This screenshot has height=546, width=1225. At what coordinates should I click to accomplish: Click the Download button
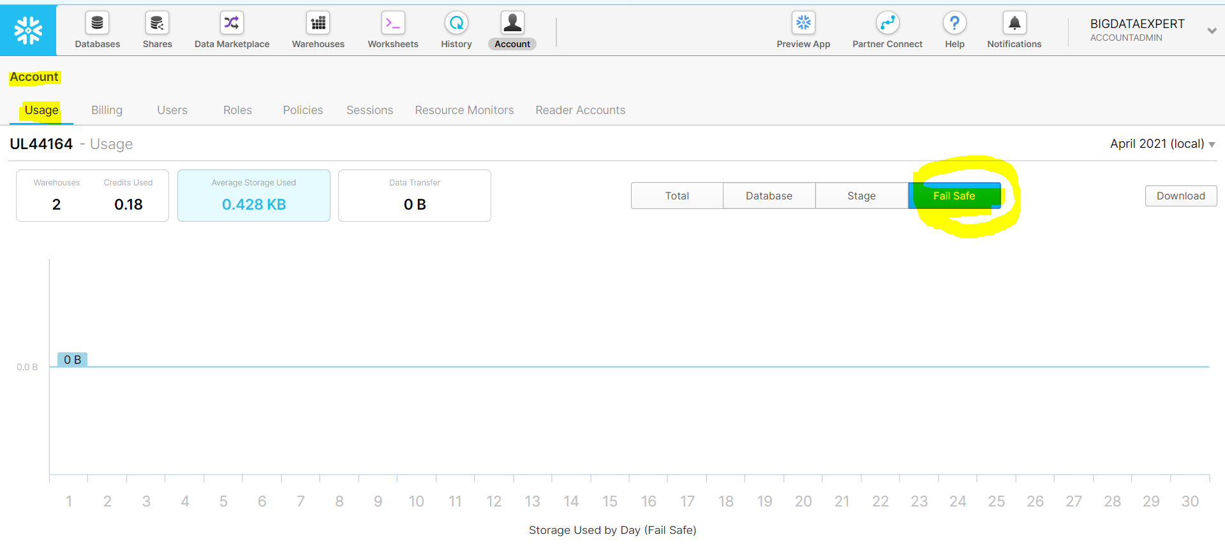tap(1180, 196)
